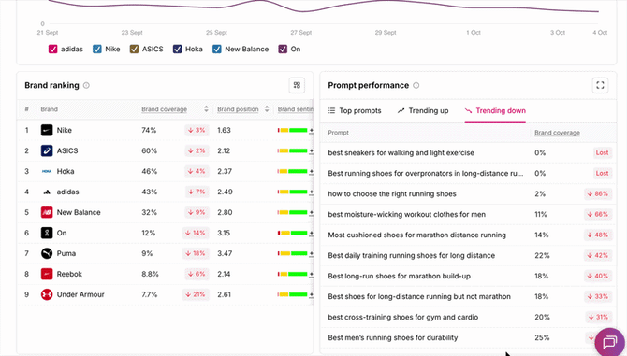The width and height of the screenshot is (627, 356).
Task: Toggle the adidas legend checkbox
Action: 52,50
